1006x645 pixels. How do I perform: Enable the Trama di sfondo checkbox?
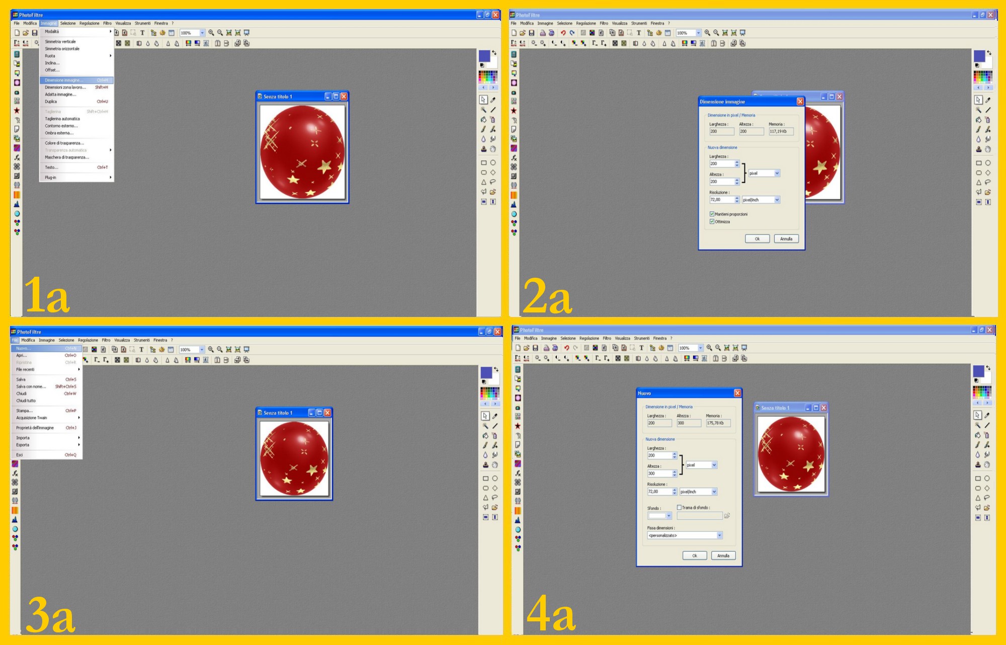(679, 508)
